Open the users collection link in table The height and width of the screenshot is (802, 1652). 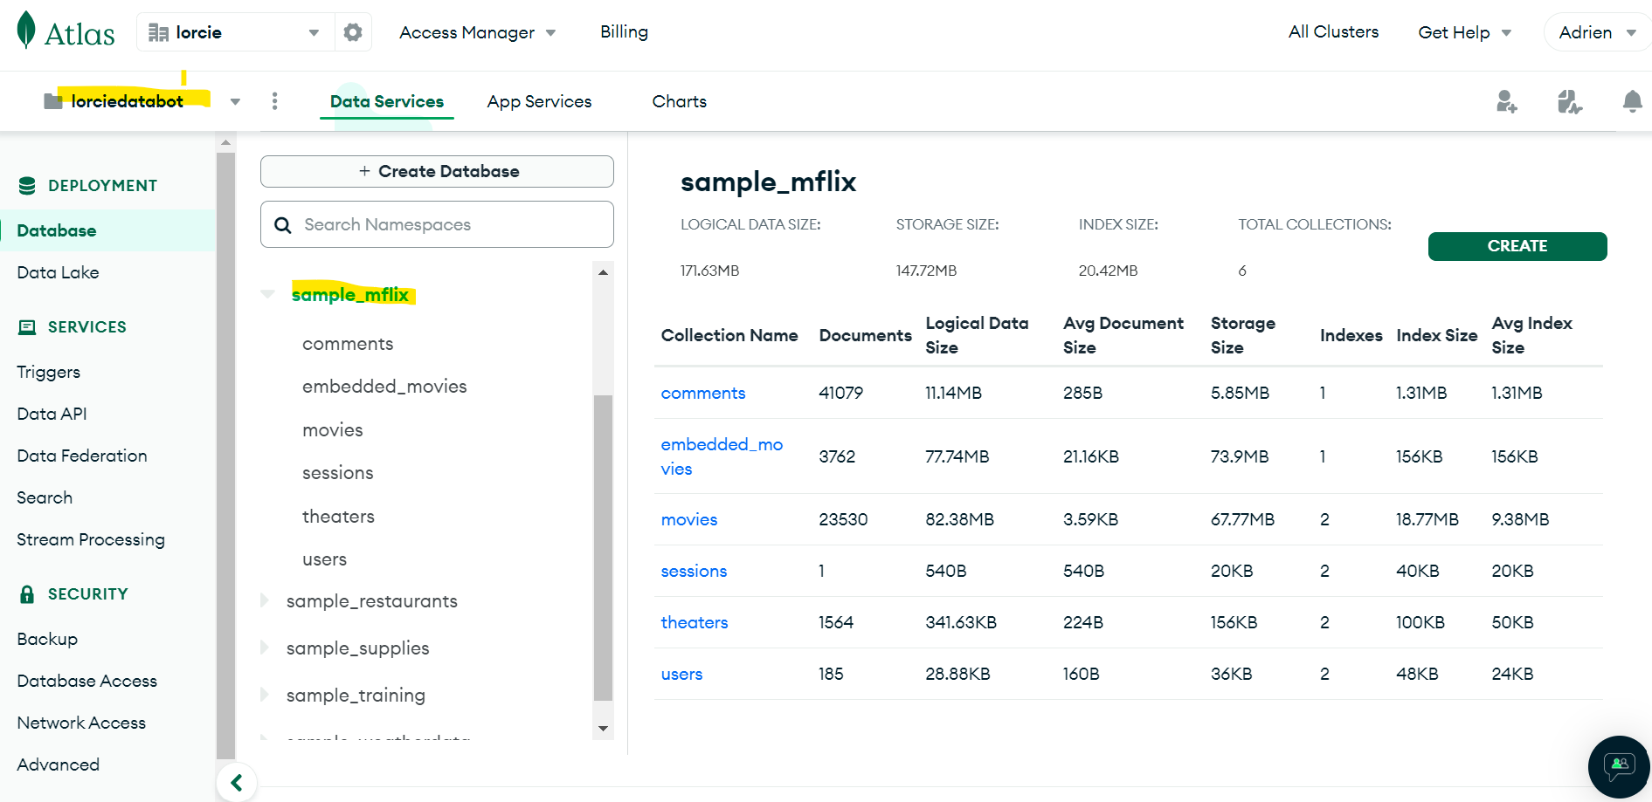pyautogui.click(x=681, y=674)
